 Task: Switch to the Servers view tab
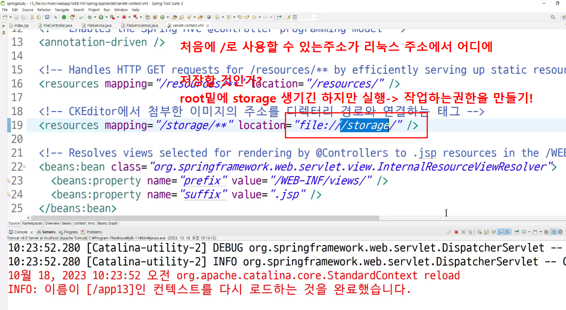click(x=46, y=232)
